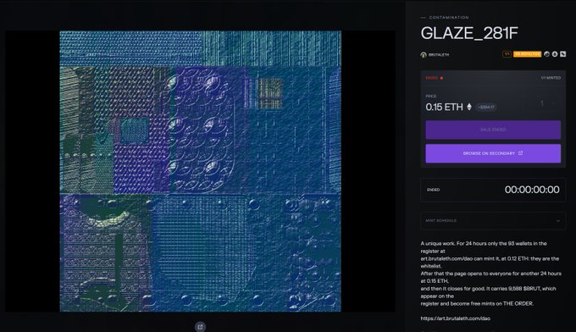Click the mint quantity field showing 1

click(x=541, y=104)
